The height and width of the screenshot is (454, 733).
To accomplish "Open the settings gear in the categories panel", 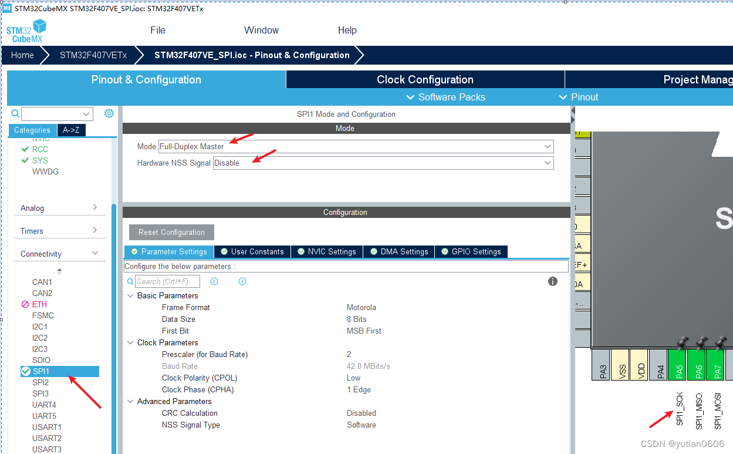I will pyautogui.click(x=109, y=113).
